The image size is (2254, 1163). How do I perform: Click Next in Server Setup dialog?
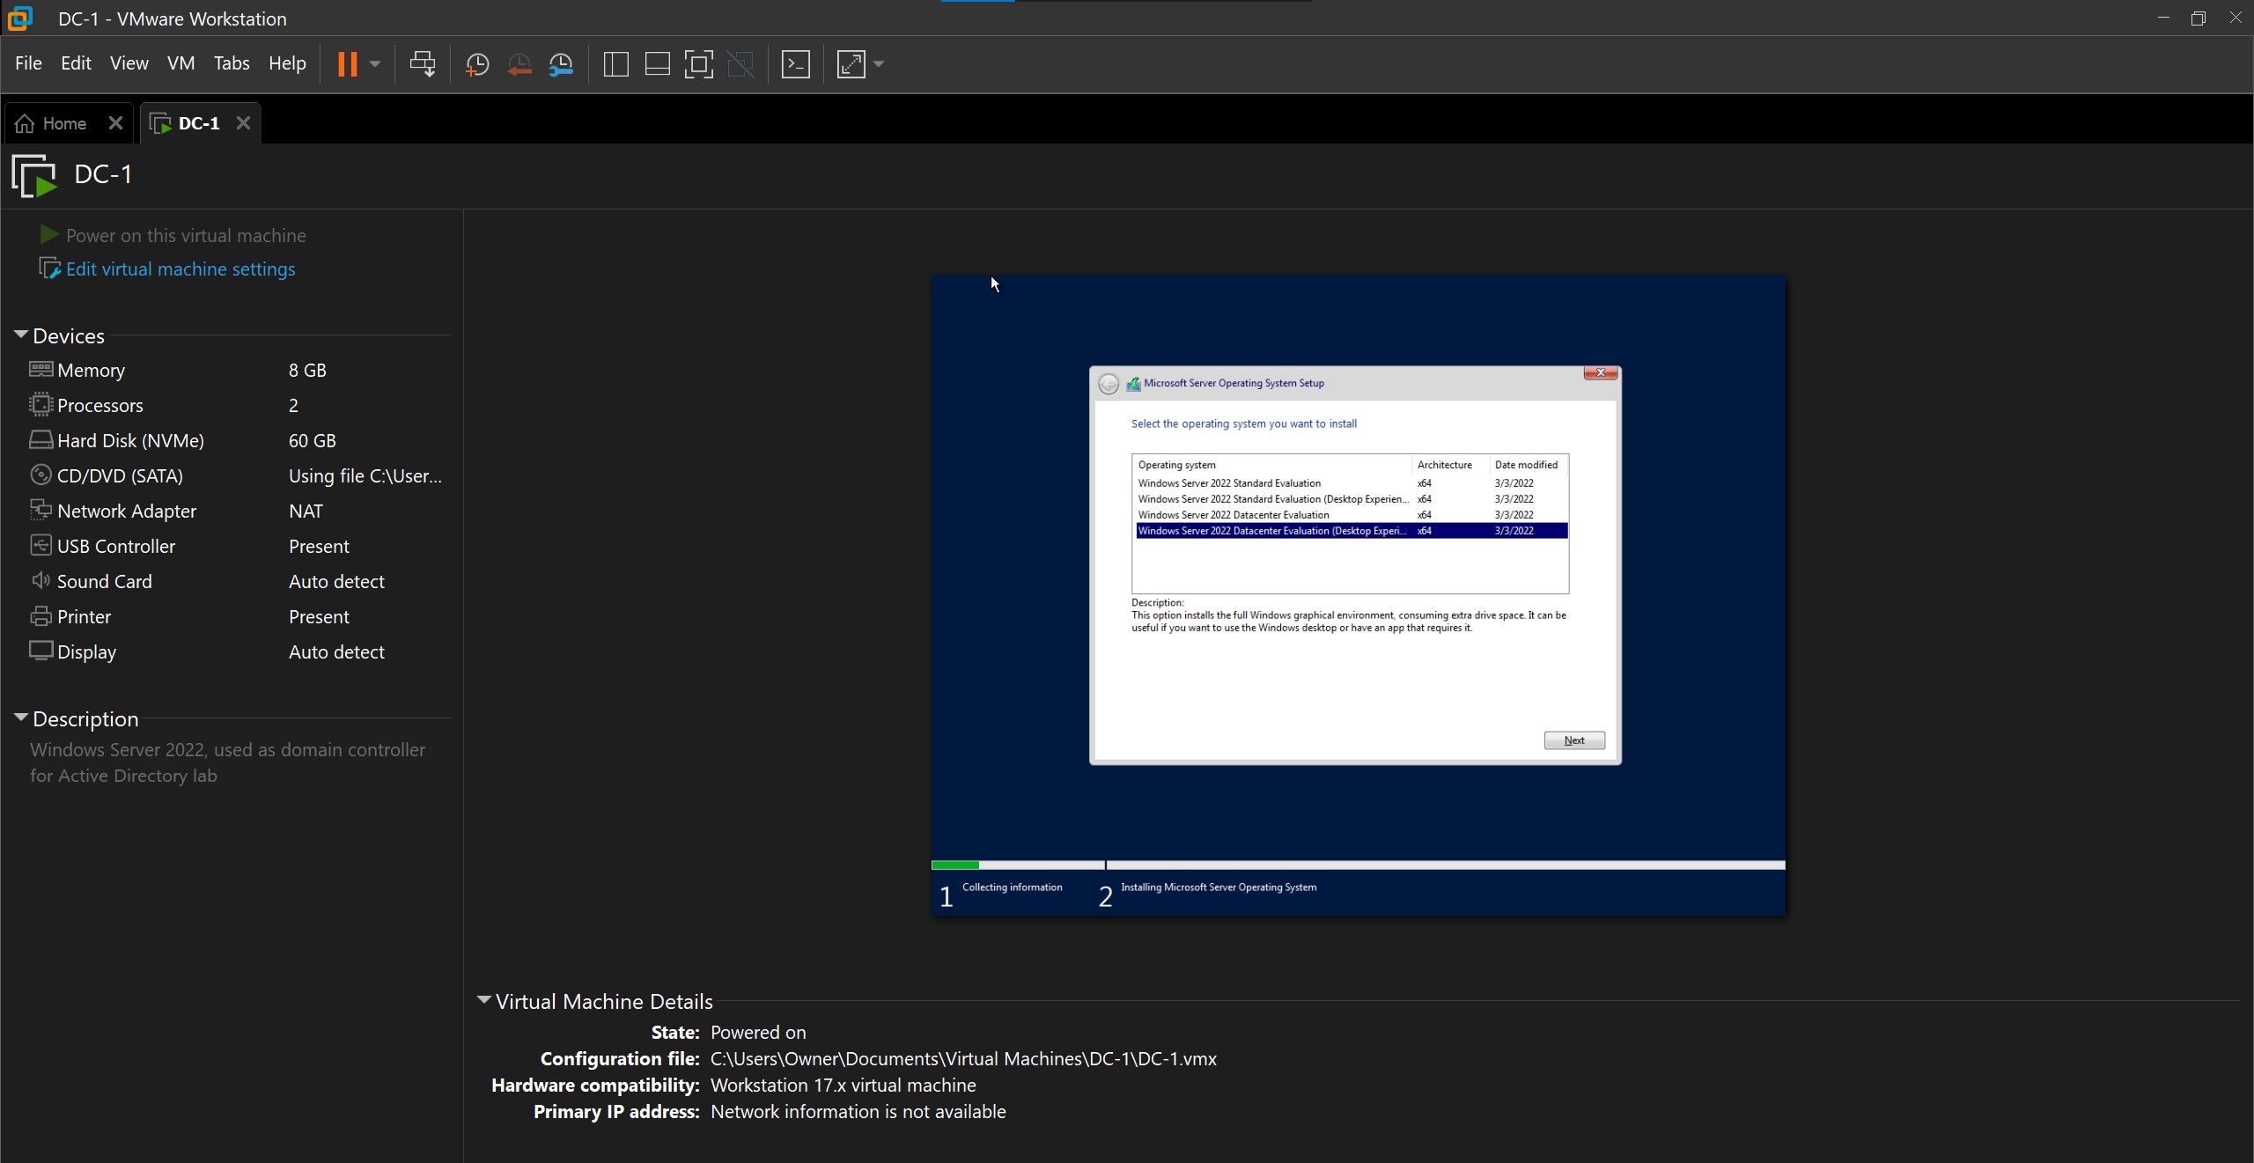1573,740
